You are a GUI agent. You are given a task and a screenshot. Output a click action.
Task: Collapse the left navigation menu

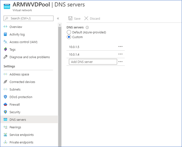point(58,19)
